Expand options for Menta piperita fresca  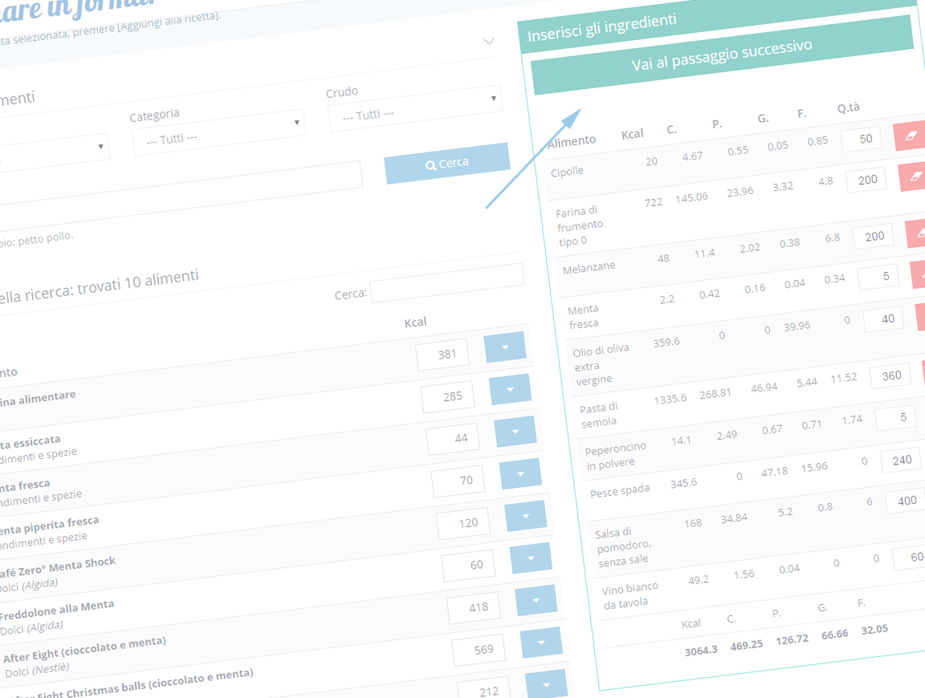click(x=520, y=473)
